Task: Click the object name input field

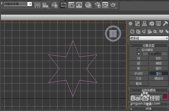Action: point(146,96)
